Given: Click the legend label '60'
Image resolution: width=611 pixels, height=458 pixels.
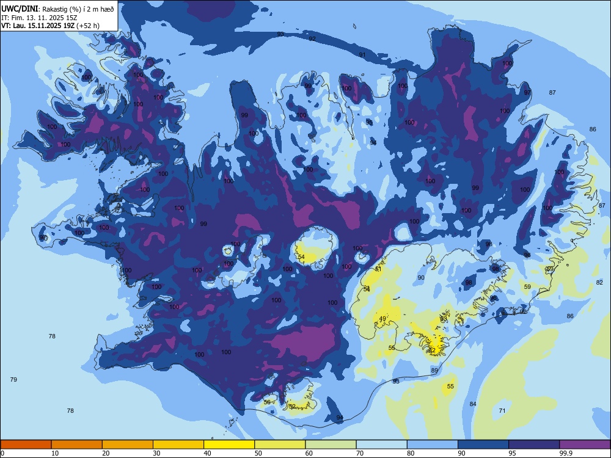Looking at the screenshot, I should pos(309,453).
